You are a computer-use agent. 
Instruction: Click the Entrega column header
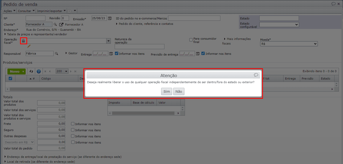click(x=291, y=79)
